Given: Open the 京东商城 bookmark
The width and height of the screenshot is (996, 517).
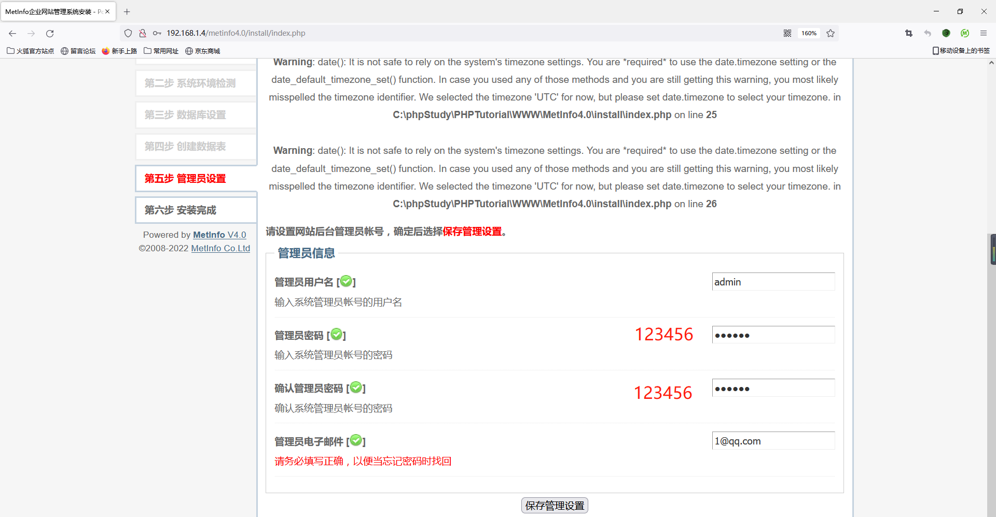Looking at the screenshot, I should (x=203, y=51).
